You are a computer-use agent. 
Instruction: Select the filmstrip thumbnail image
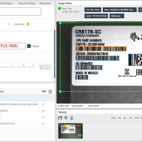click(70, 131)
